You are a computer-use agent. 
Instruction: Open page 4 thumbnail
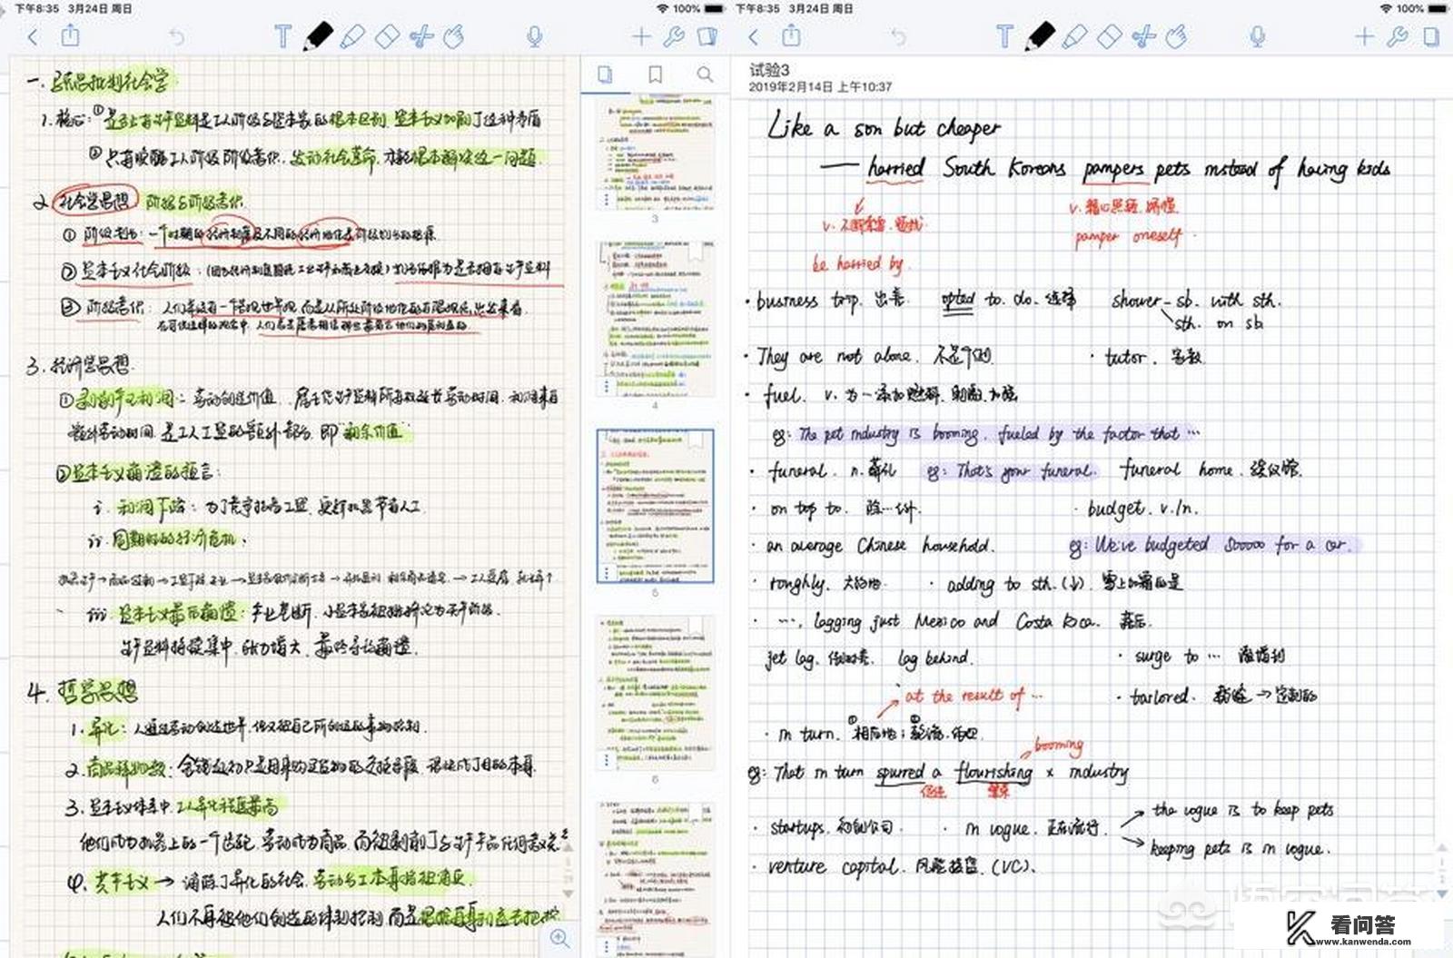(655, 319)
